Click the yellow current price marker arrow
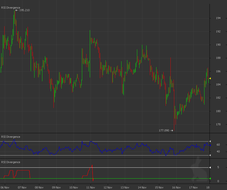The image size is (227, 190). tap(210, 78)
